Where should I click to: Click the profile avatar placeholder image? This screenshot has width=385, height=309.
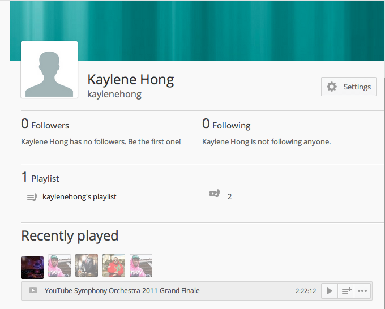[49, 70]
